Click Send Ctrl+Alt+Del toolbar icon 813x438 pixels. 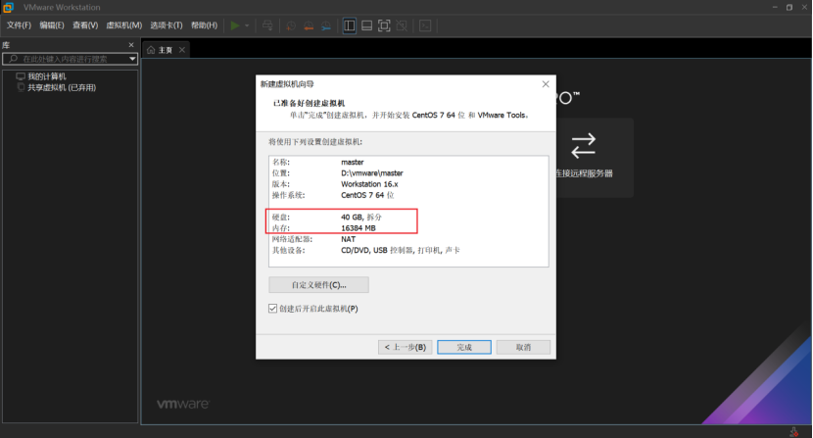coord(267,25)
